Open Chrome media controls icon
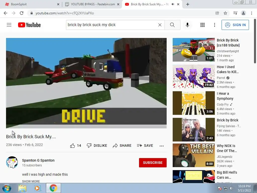Viewport: 257px width, 193px height. click(x=235, y=13)
